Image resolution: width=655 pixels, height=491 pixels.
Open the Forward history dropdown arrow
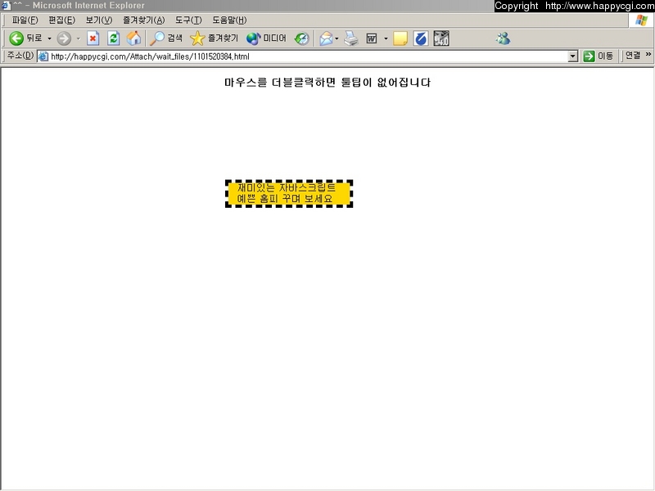tap(78, 38)
